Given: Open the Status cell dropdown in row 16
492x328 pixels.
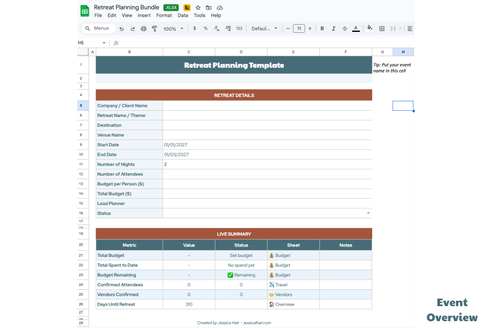Looking at the screenshot, I should (368, 213).
